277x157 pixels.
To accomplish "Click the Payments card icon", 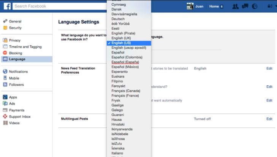I will (x=5, y=110).
